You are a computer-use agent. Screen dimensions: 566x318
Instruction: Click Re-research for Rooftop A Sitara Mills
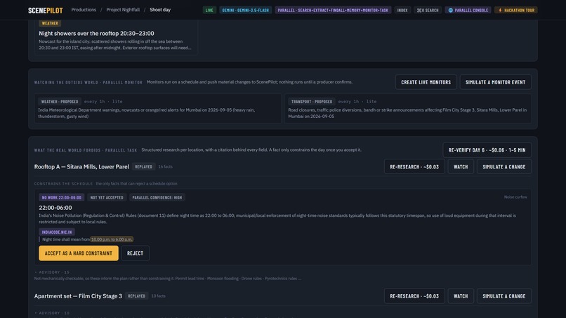414,167
